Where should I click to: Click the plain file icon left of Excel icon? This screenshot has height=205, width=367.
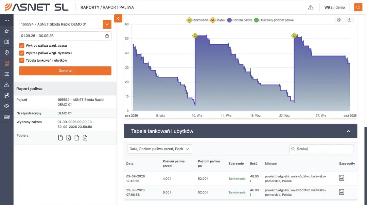pyautogui.click(x=60, y=138)
